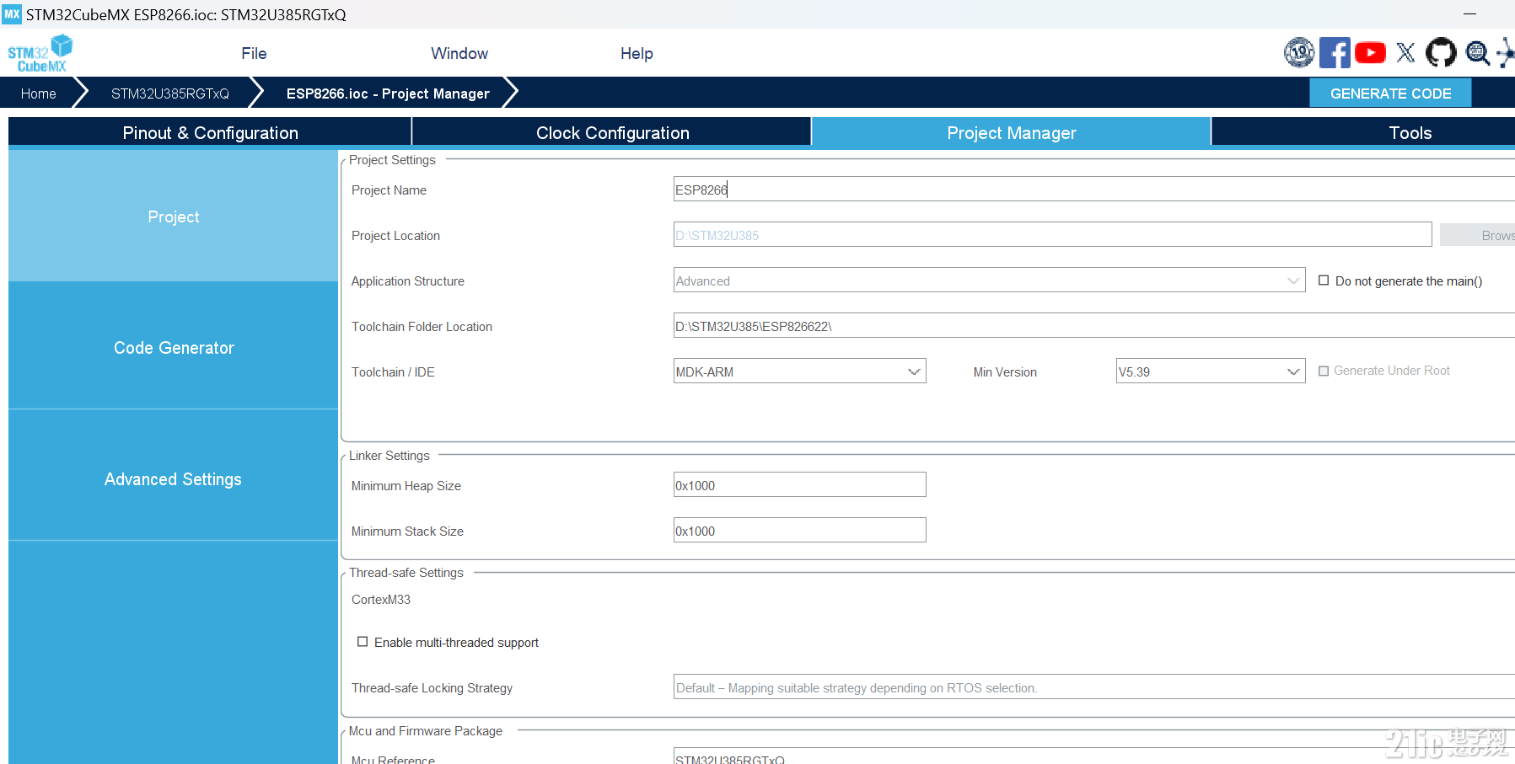Image resolution: width=1515 pixels, height=764 pixels.
Task: Click the Project Location field
Action: (1052, 235)
